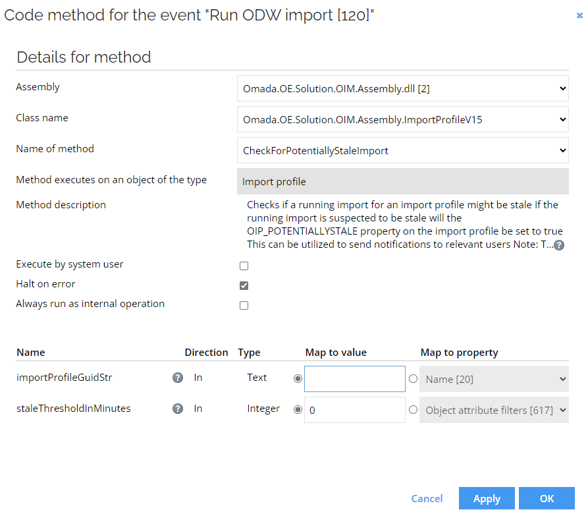
Task: Open help icon after method description text
Action: pyautogui.click(x=559, y=245)
